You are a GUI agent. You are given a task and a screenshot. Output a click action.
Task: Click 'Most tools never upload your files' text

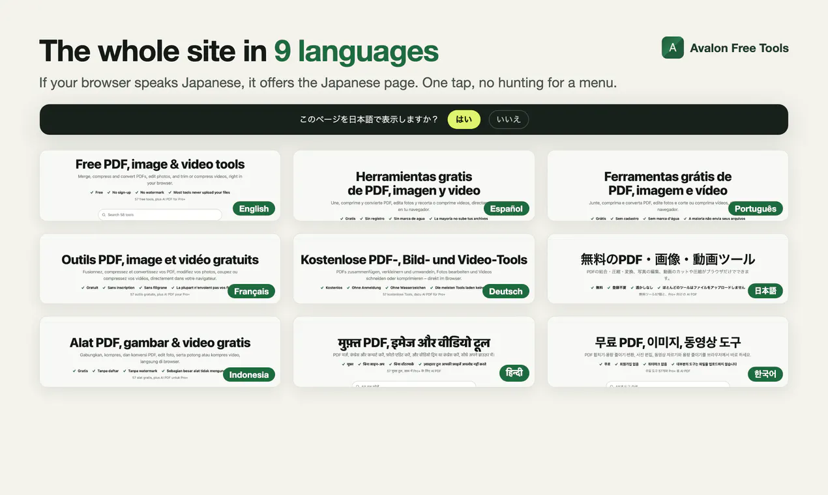(x=201, y=192)
